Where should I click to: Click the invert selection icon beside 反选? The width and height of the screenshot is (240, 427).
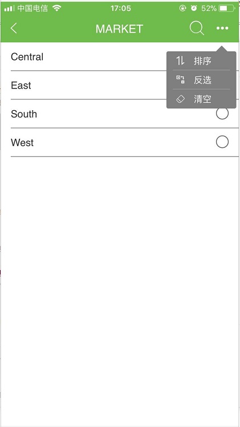point(181,79)
